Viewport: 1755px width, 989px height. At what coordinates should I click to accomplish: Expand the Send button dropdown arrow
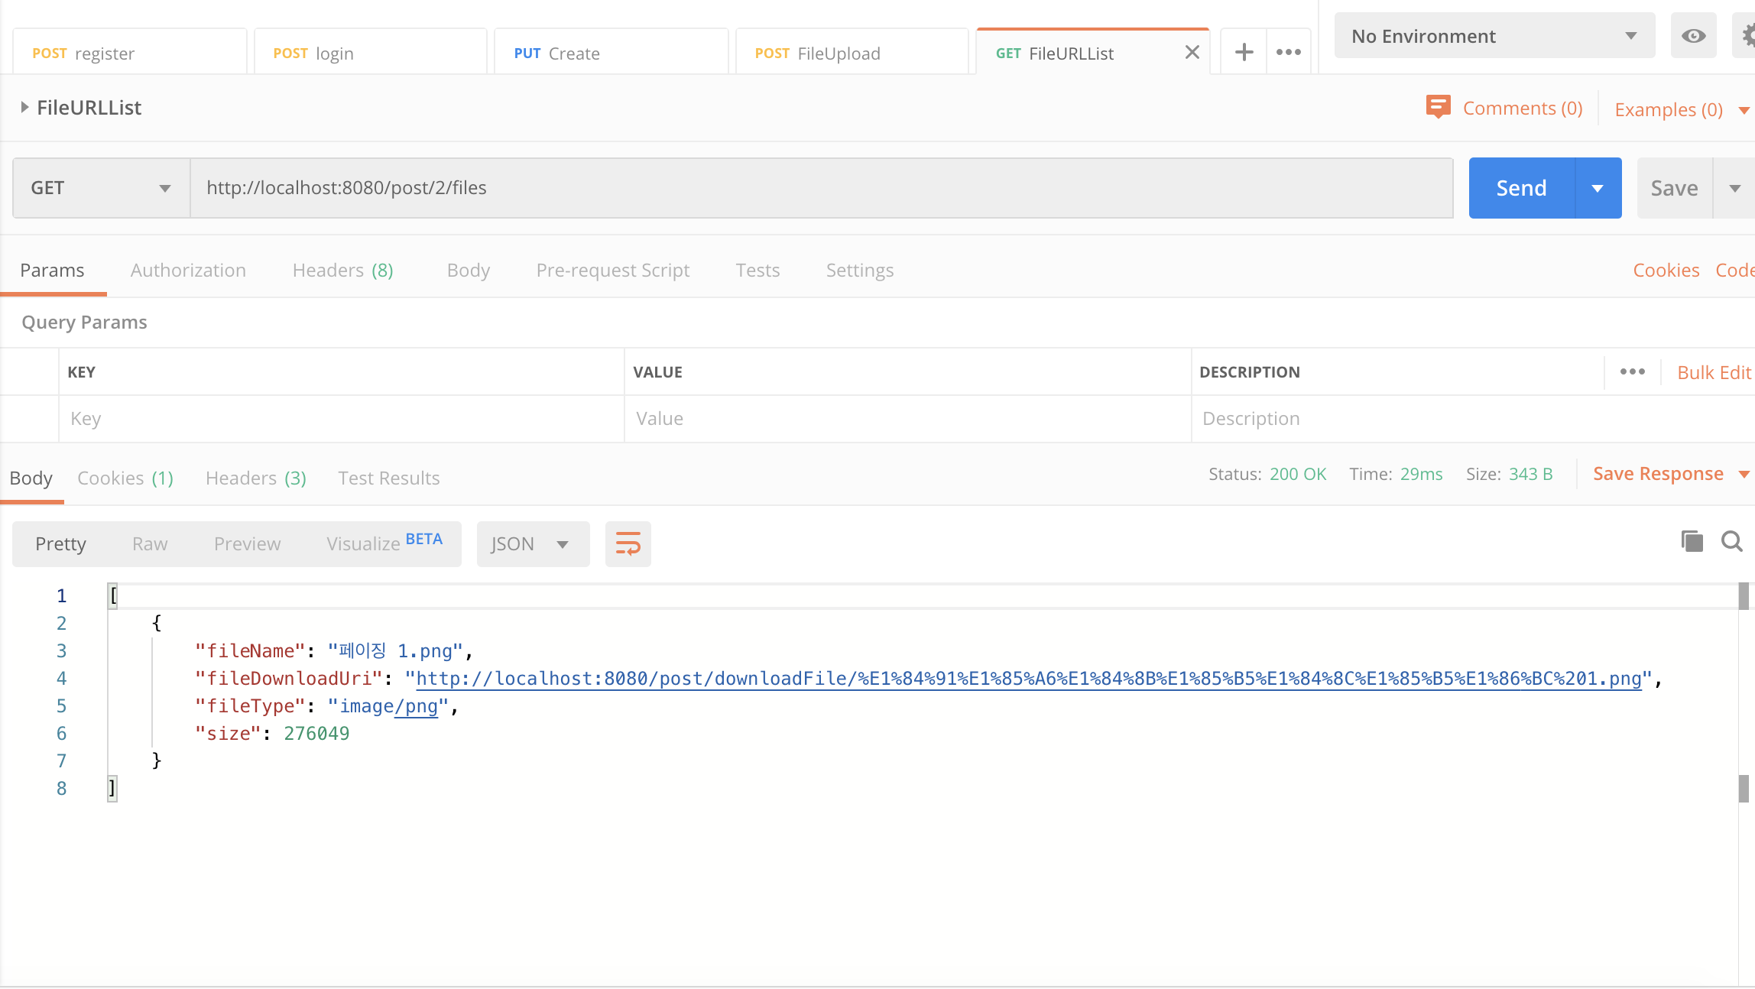point(1598,188)
